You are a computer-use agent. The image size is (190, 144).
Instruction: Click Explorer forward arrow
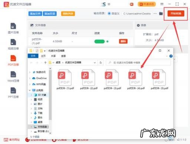point(37,63)
